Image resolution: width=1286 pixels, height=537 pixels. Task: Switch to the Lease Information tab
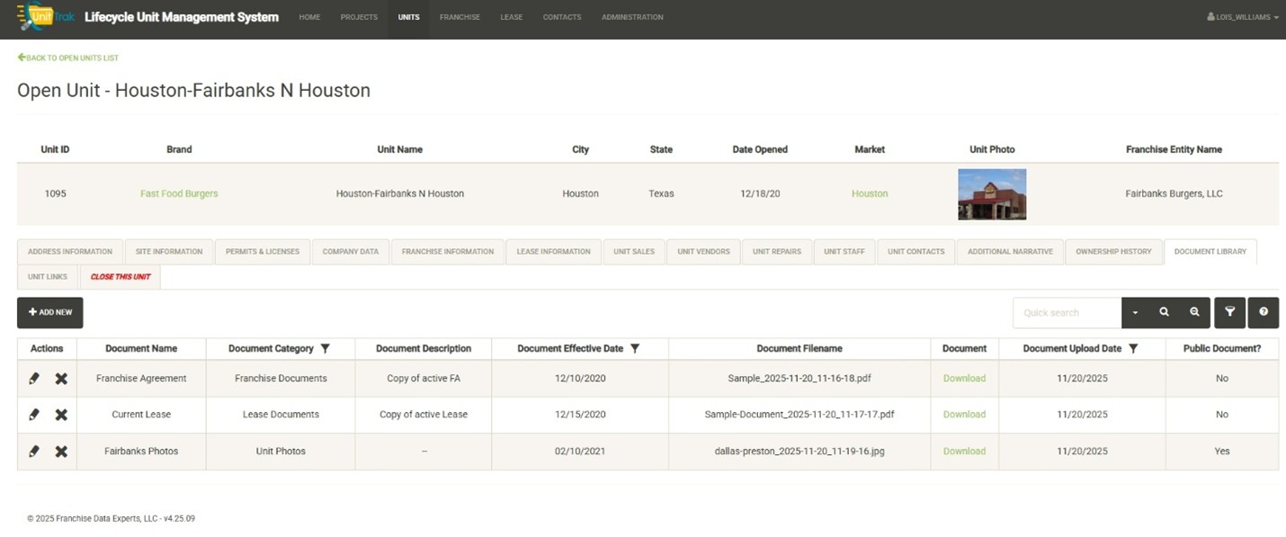553,252
